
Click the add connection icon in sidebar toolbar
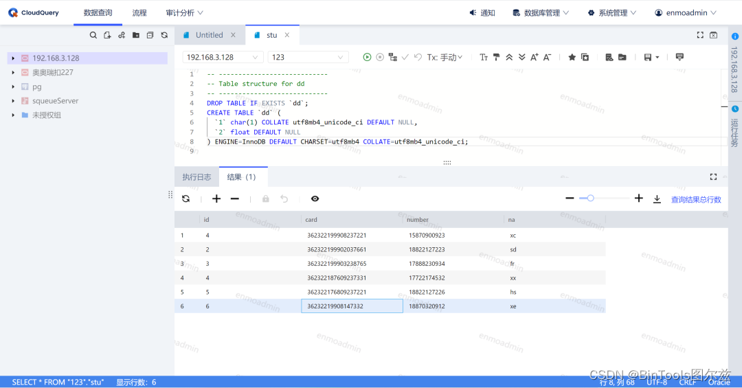[x=122, y=35]
